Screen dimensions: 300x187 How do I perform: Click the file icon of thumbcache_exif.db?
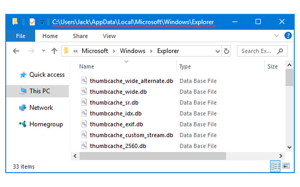84,124
